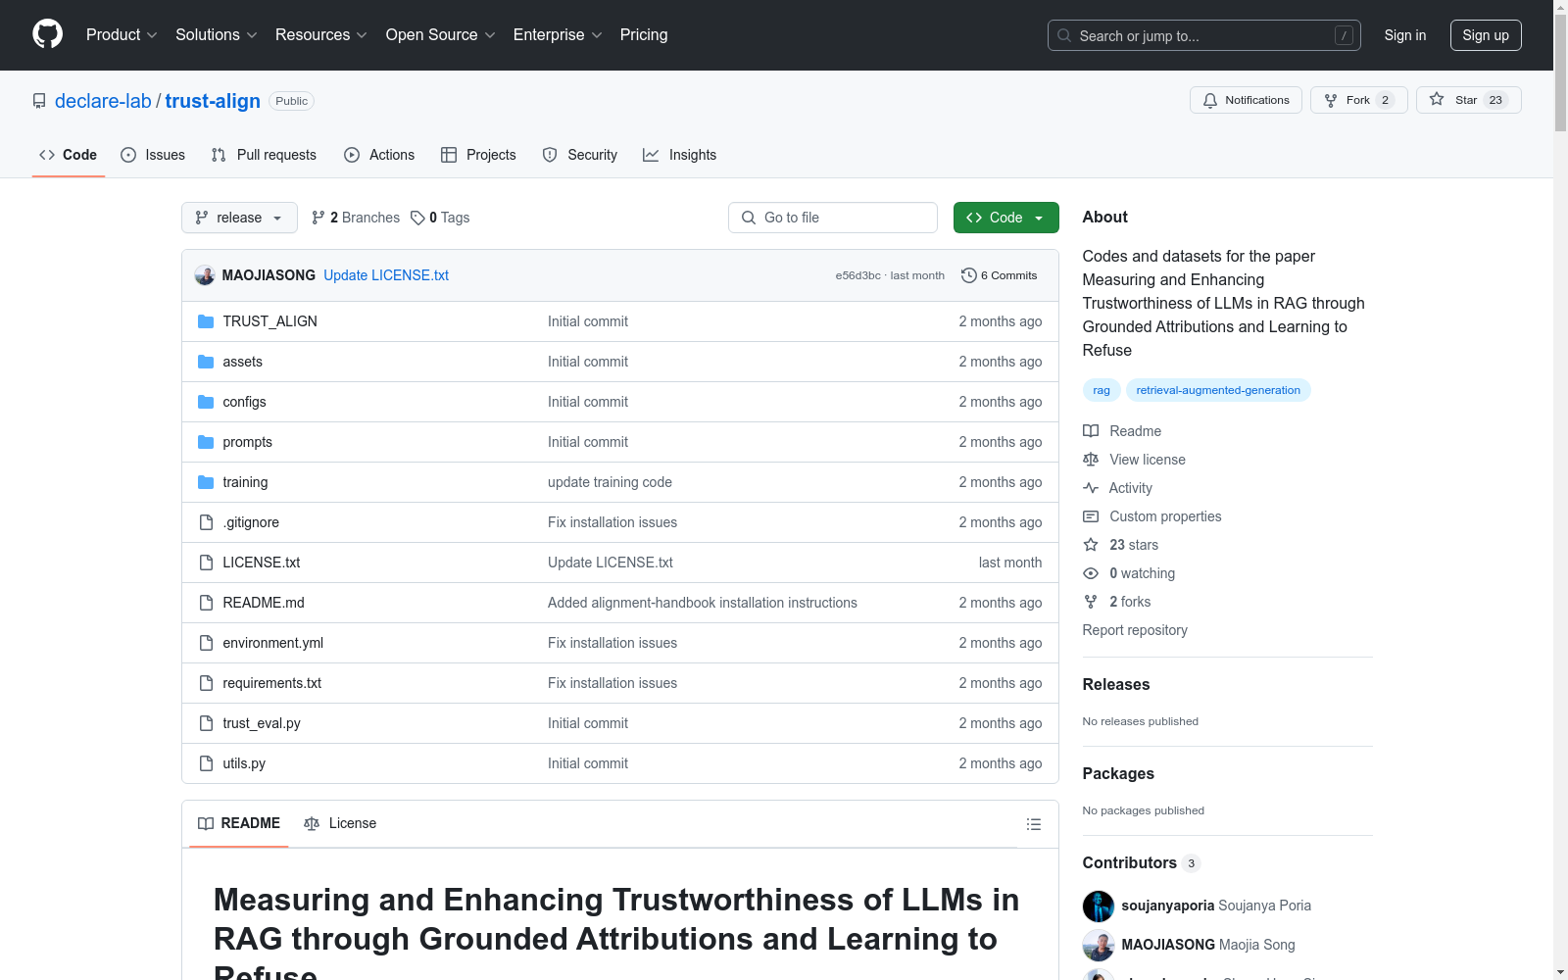The height and width of the screenshot is (980, 1568).
Task: Click the README.md file icon
Action: click(x=206, y=603)
